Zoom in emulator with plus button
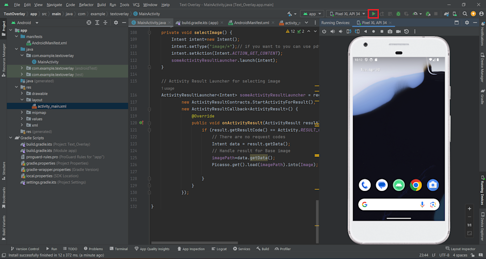 (x=469, y=208)
